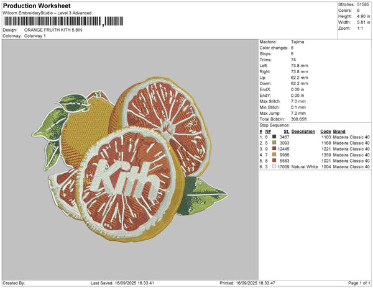The image size is (373, 288).
Task: Click the dark green swatch for thread 1103
Action: coord(274,137)
